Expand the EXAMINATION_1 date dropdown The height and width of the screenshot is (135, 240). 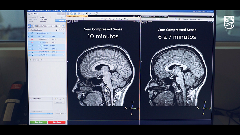59,26
